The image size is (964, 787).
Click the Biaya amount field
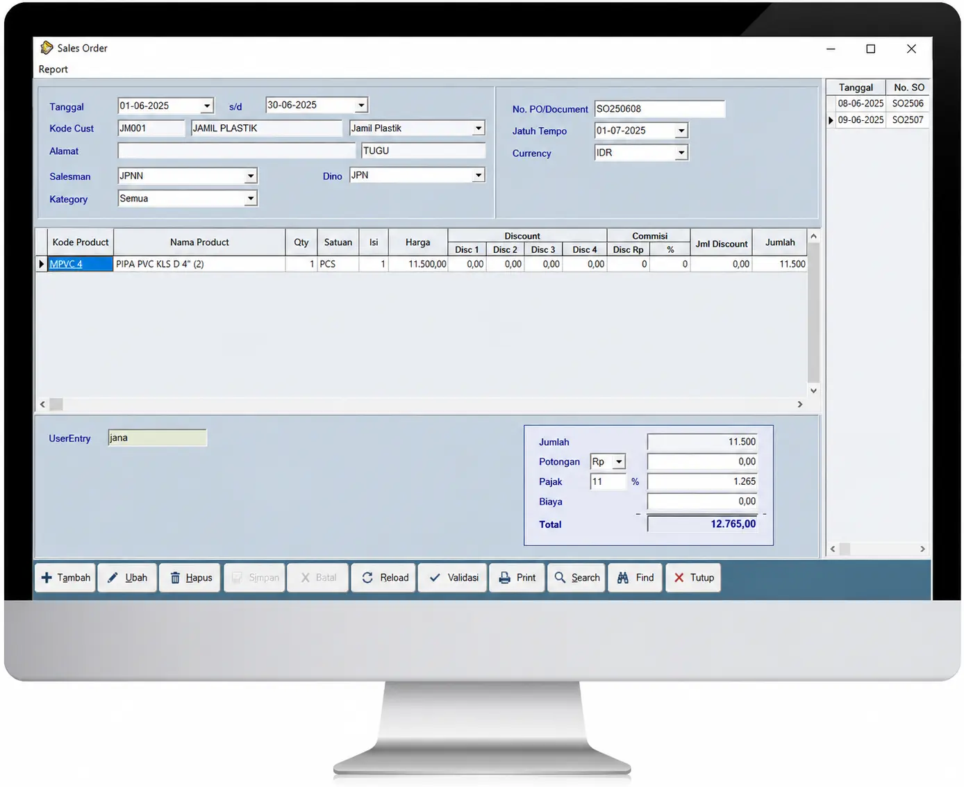(x=702, y=502)
